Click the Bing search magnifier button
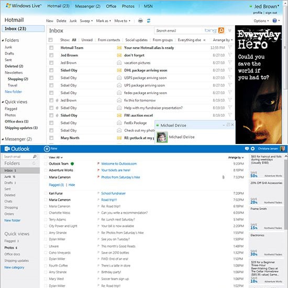The width and height of the screenshot is (288, 288). click(x=221, y=30)
